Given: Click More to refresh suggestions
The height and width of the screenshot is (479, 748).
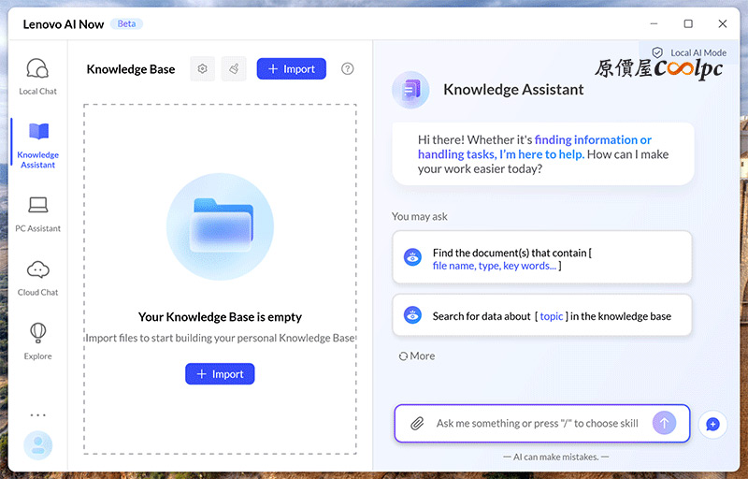Looking at the screenshot, I should coord(417,356).
